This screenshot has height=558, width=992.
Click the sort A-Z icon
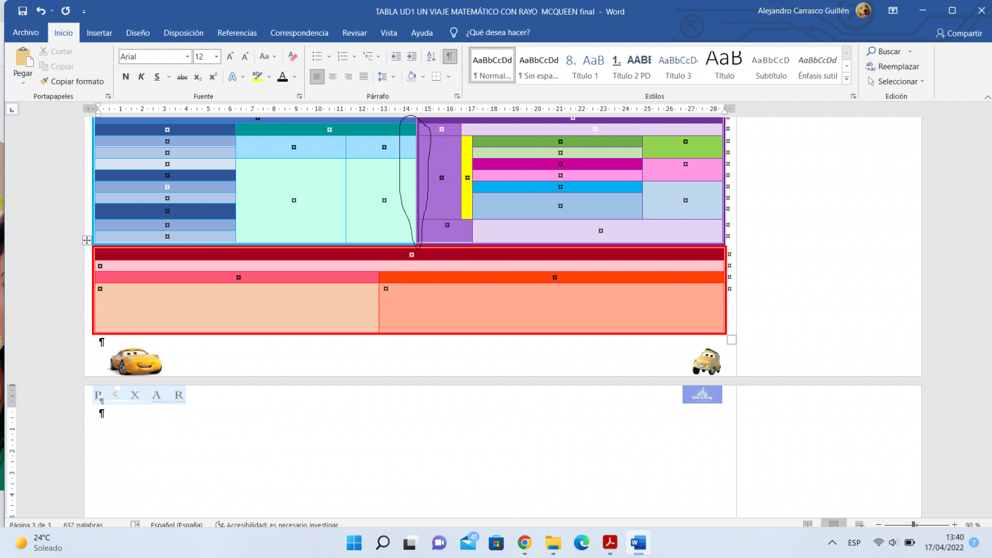[x=431, y=57]
